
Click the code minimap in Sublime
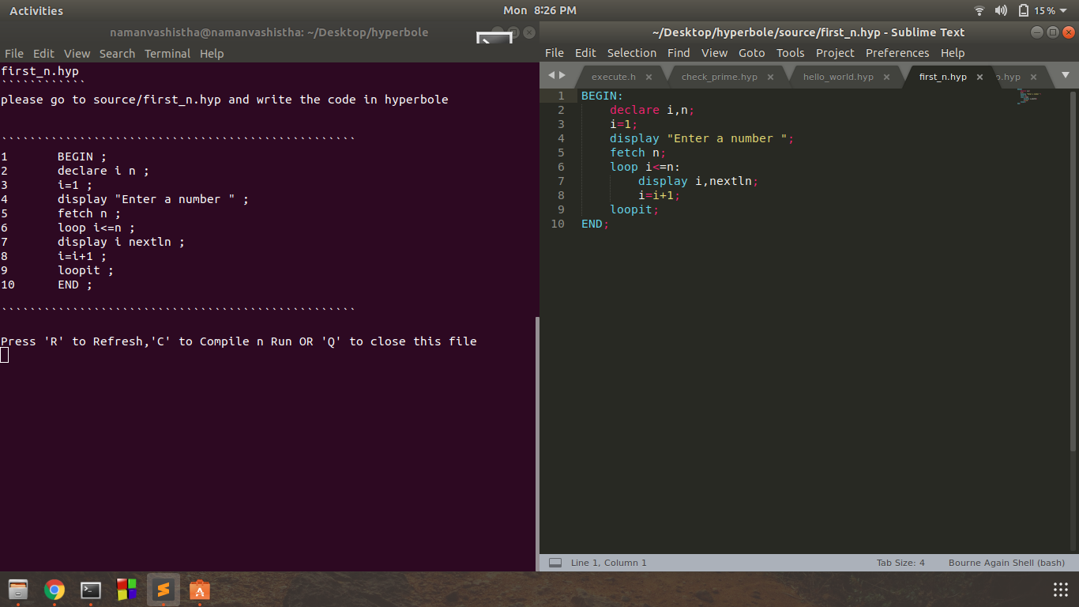[x=1030, y=96]
